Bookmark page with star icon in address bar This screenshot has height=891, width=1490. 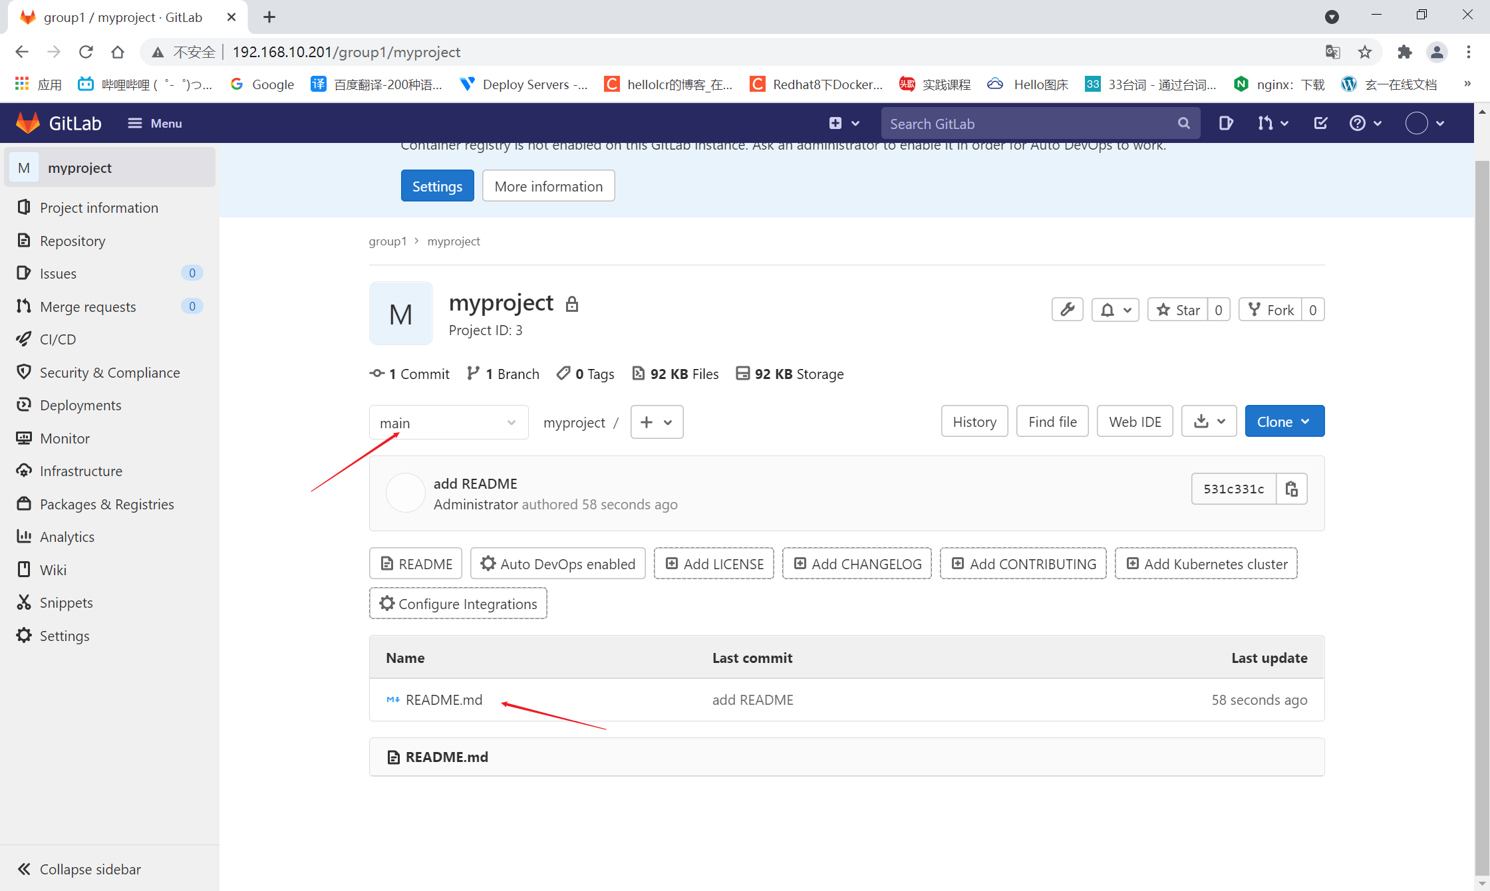pyautogui.click(x=1365, y=52)
